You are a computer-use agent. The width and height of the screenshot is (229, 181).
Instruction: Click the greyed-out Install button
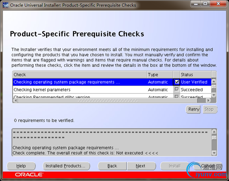(x=174, y=166)
